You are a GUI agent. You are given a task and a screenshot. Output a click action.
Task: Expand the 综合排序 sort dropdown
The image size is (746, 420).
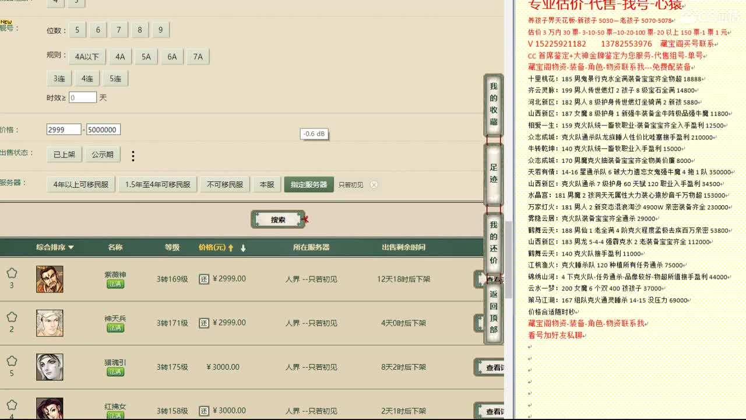(55, 247)
